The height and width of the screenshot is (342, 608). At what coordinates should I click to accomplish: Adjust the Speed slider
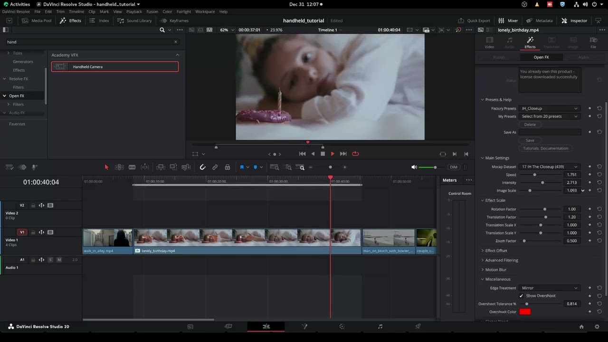point(534,175)
